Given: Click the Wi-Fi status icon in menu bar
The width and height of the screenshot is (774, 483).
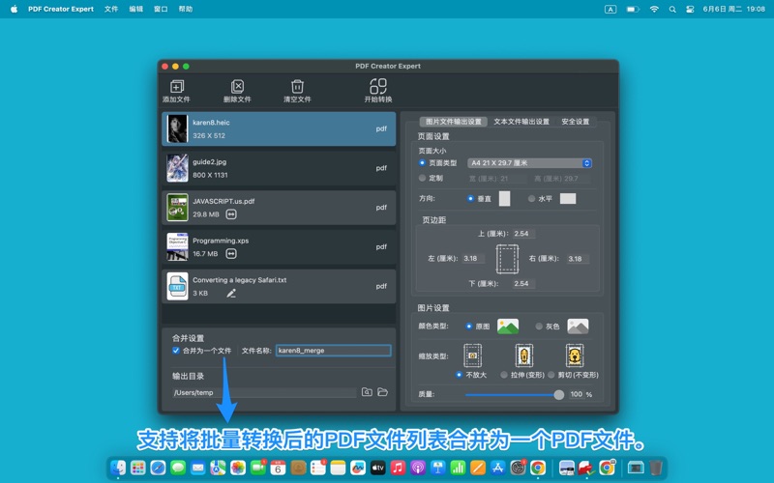Looking at the screenshot, I should click(x=654, y=9).
